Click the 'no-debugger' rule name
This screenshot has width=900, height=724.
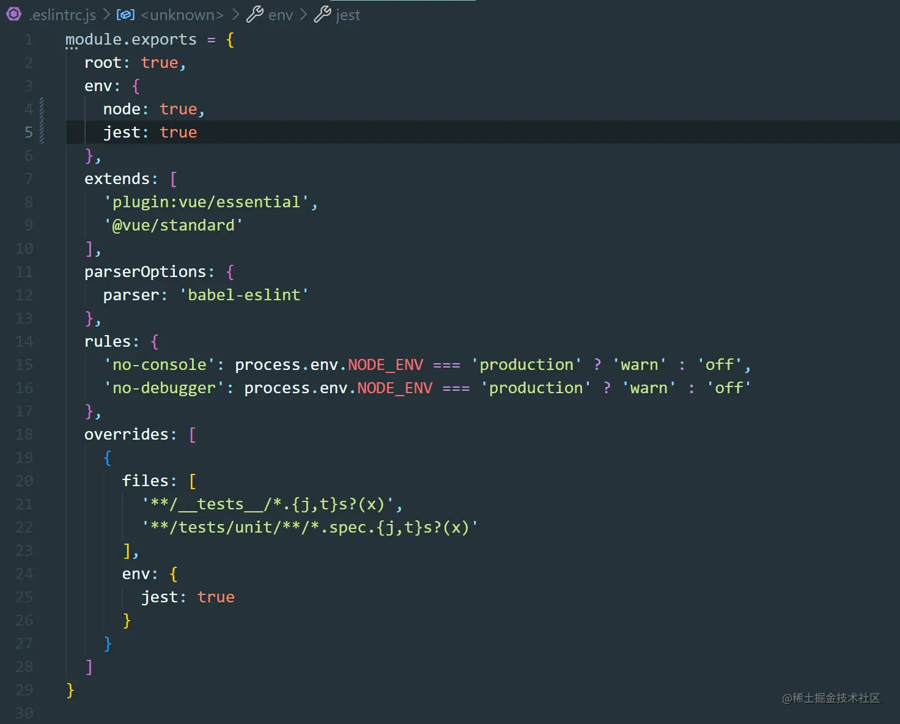tap(164, 388)
